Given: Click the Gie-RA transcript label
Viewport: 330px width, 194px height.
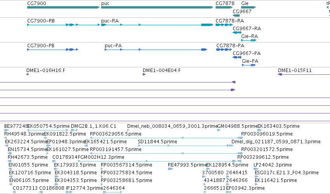Looking at the screenshot, I should [x=249, y=36].
